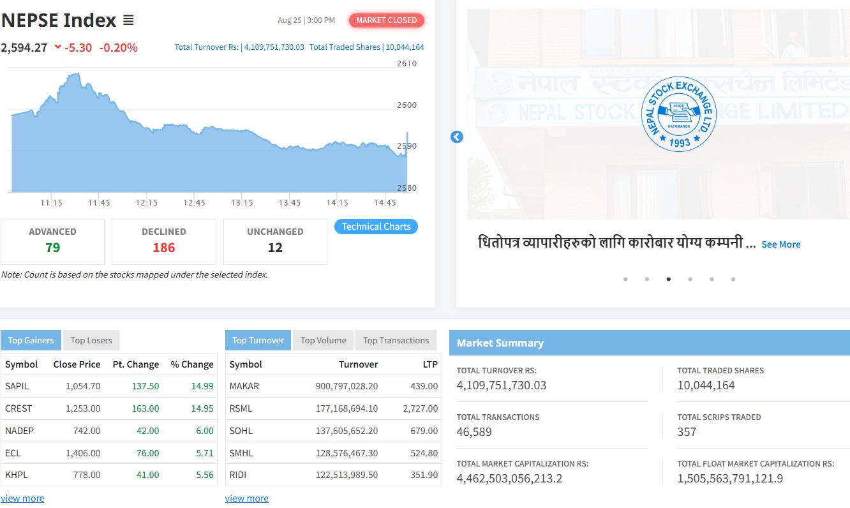Open the NEPSE Index list menu icon
This screenshot has height=508, width=850.
tap(128, 20)
